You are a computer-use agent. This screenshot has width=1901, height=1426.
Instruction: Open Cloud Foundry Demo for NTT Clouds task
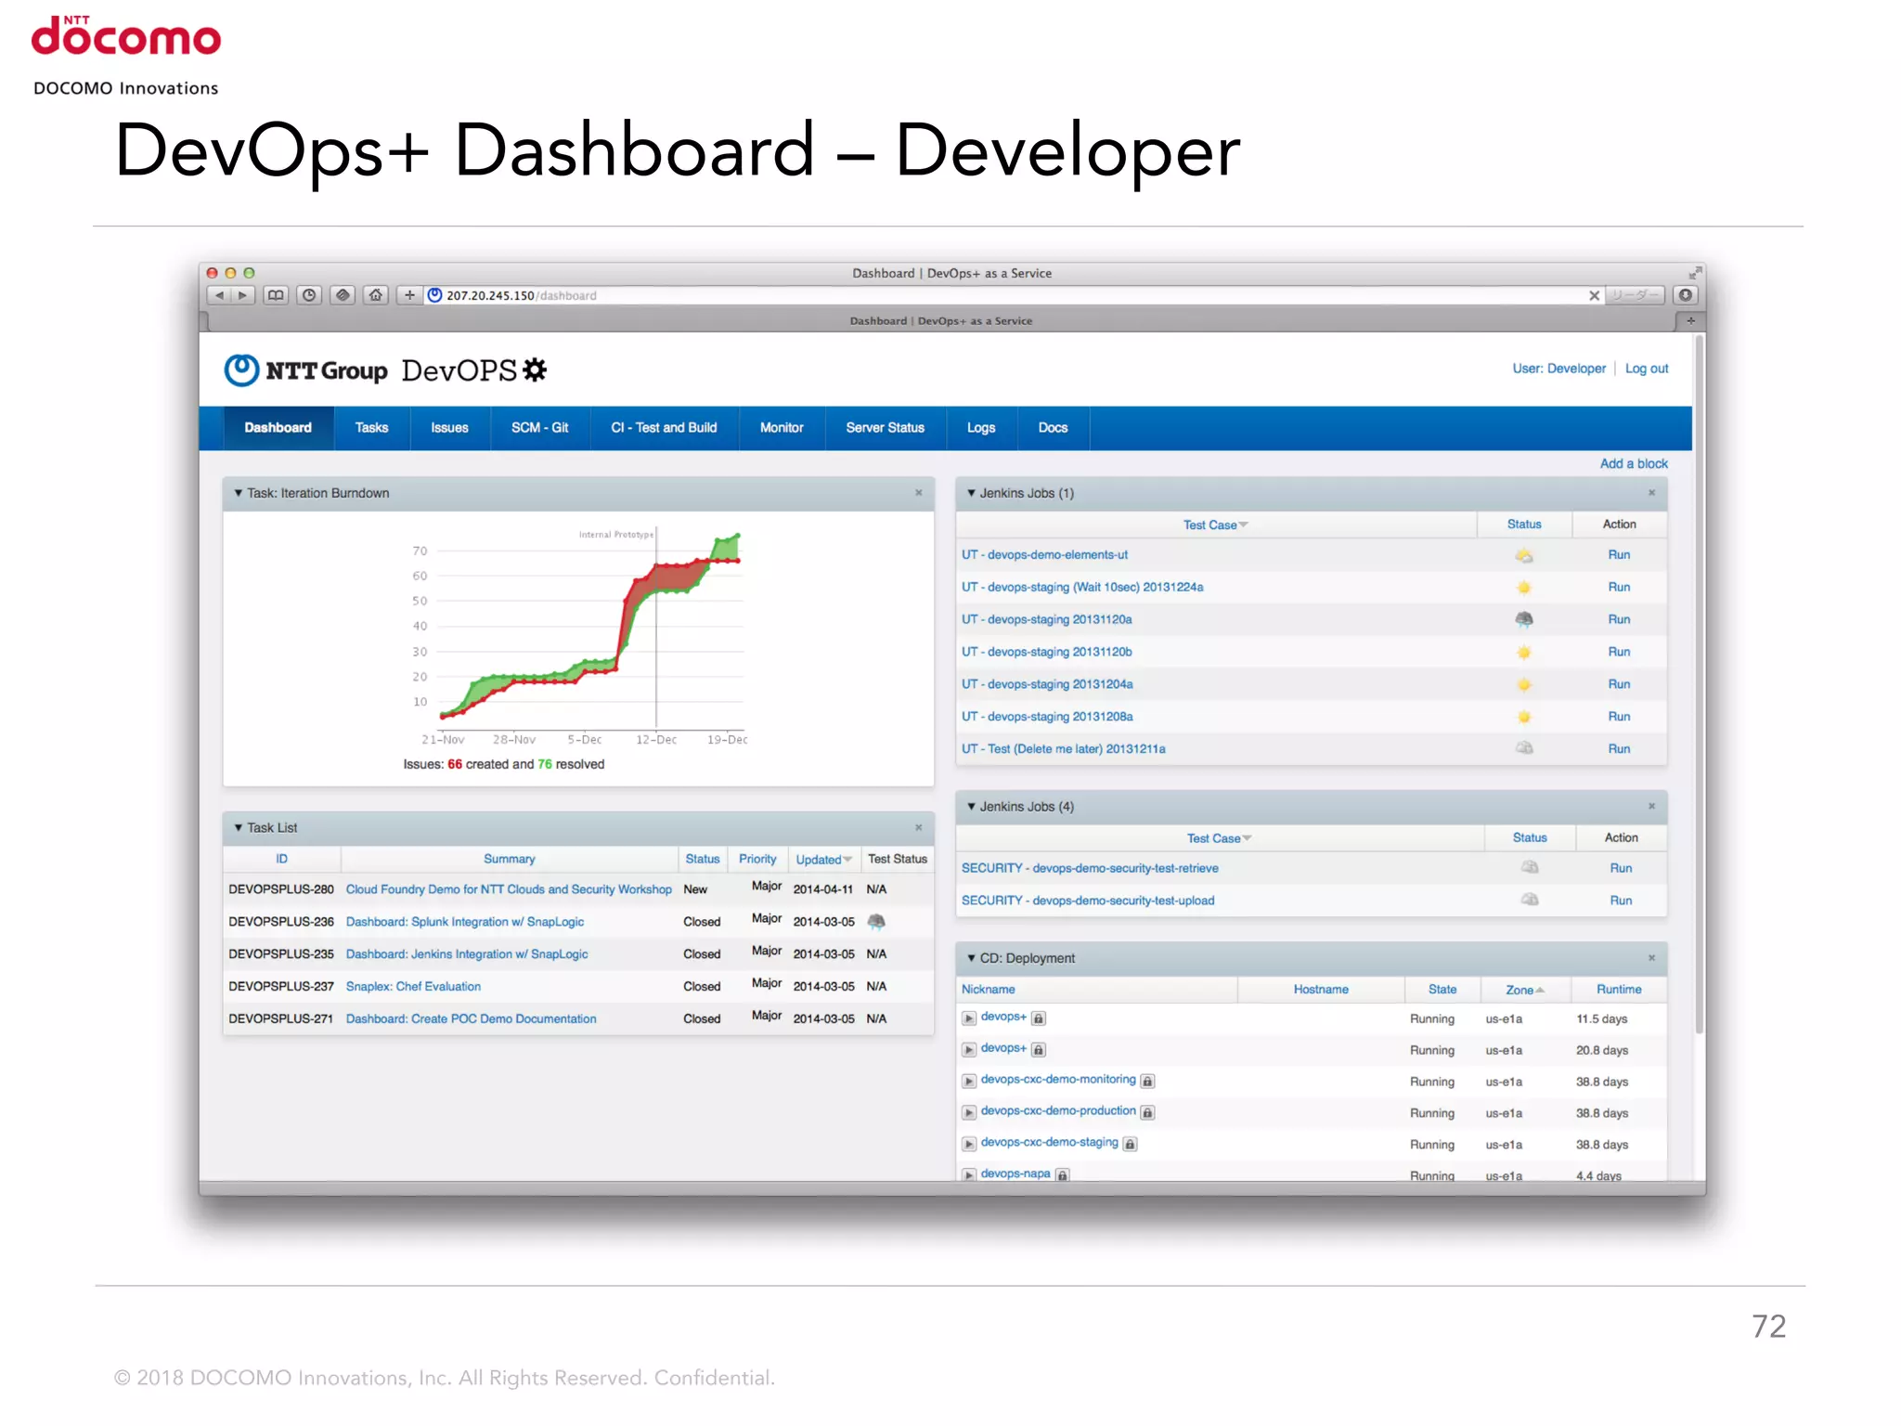coord(509,889)
